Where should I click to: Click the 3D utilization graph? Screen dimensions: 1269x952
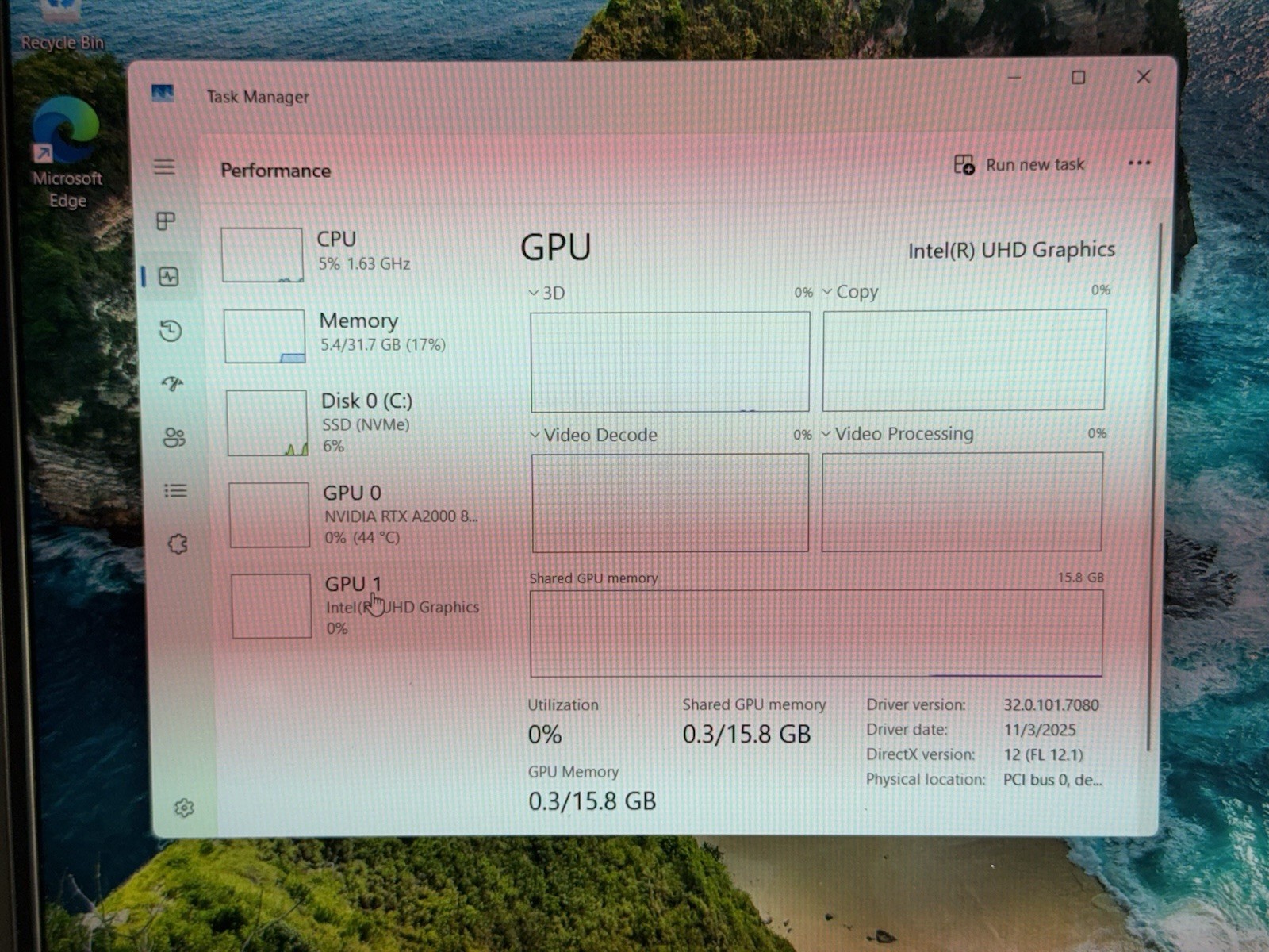[x=670, y=362]
